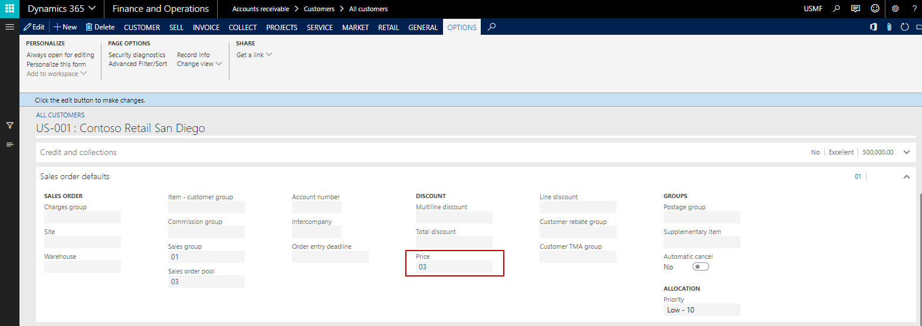Collapse the Sales order defaults section
This screenshot has height=326, width=922.
(907, 176)
